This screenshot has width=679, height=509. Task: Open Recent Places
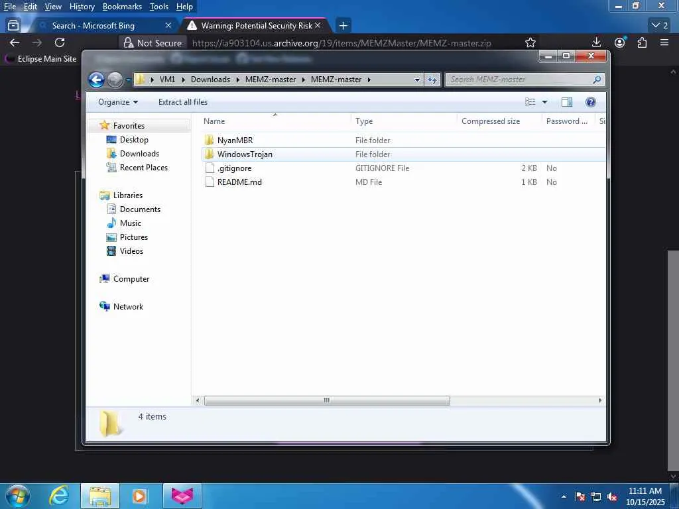(x=143, y=168)
